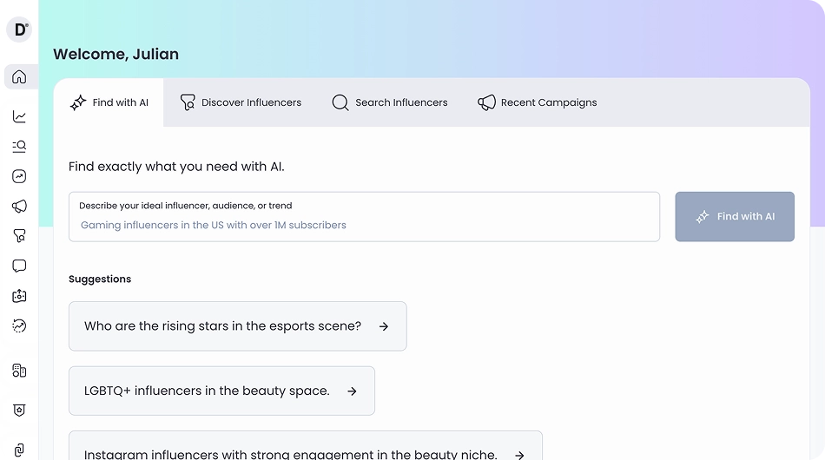The width and height of the screenshot is (825, 460).
Task: Open the trending graph icon in the sidebar
Action: [x=19, y=176]
